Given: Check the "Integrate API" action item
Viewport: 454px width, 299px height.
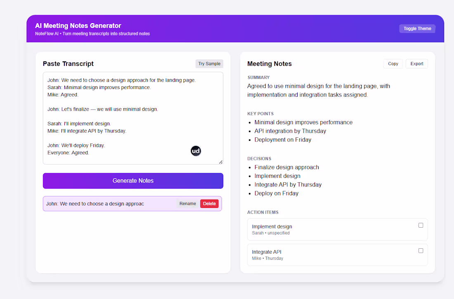Looking at the screenshot, I should 421,250.
